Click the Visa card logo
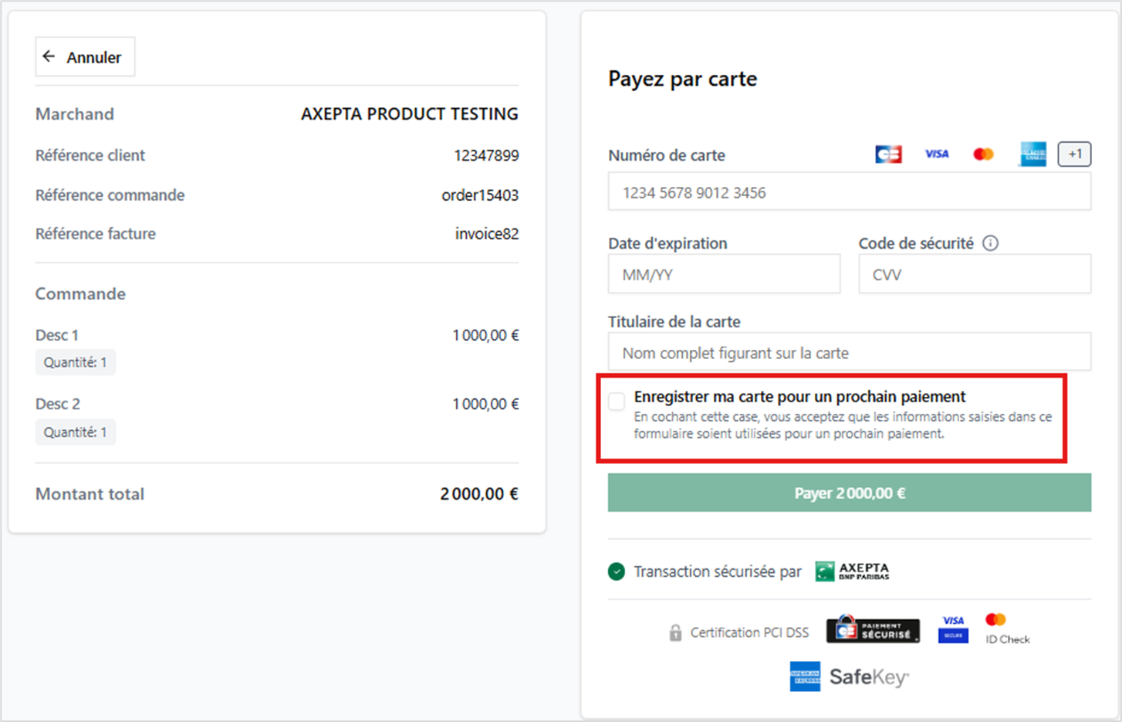This screenshot has height=722, width=1122. point(936,154)
